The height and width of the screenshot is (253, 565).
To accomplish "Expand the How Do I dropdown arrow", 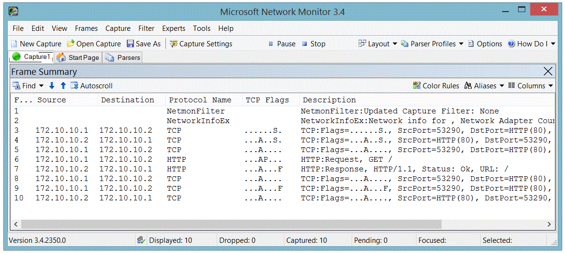I will [553, 44].
